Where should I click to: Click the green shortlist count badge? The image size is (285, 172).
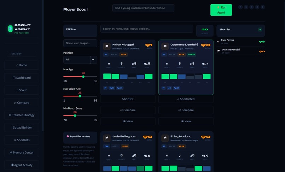click(260, 30)
